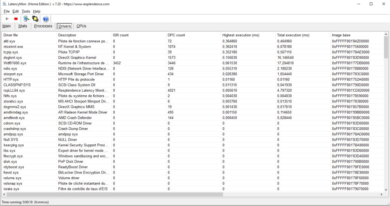390x206 pixels.
Task: Select the storahci.sys driver row
Action: 193,101
